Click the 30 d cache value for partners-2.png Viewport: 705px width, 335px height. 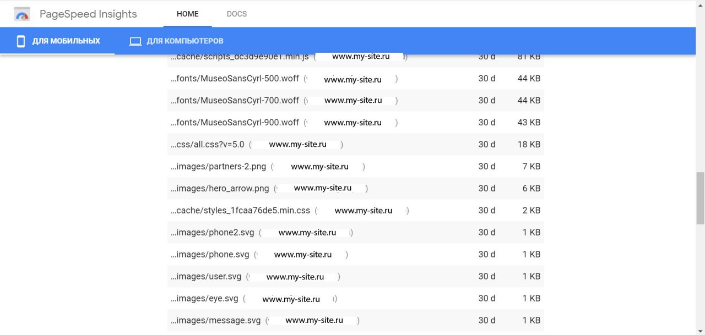point(487,166)
